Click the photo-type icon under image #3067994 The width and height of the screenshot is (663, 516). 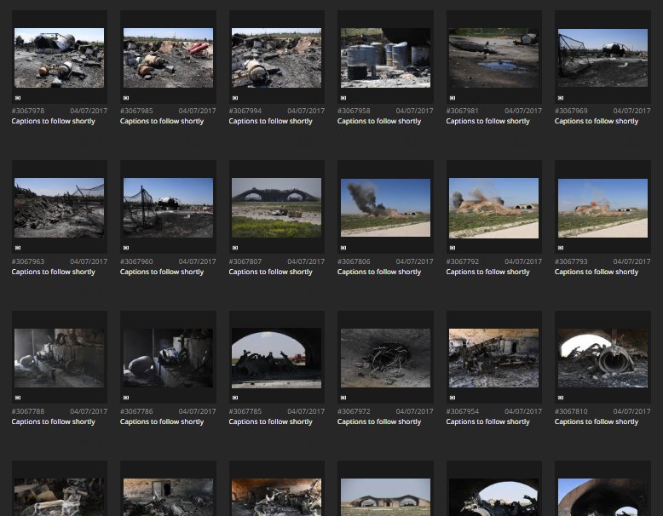pyautogui.click(x=235, y=98)
